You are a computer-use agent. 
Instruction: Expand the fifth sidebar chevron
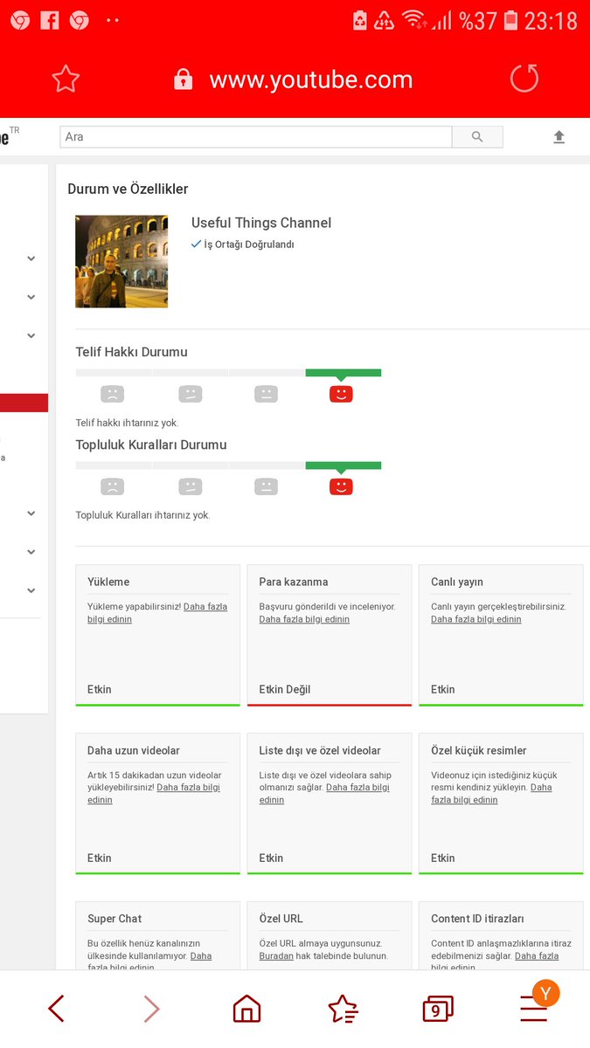pos(31,552)
